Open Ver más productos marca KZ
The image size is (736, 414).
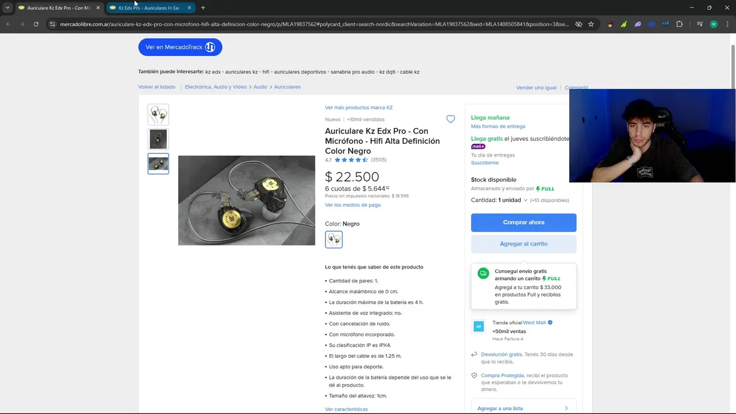359,108
